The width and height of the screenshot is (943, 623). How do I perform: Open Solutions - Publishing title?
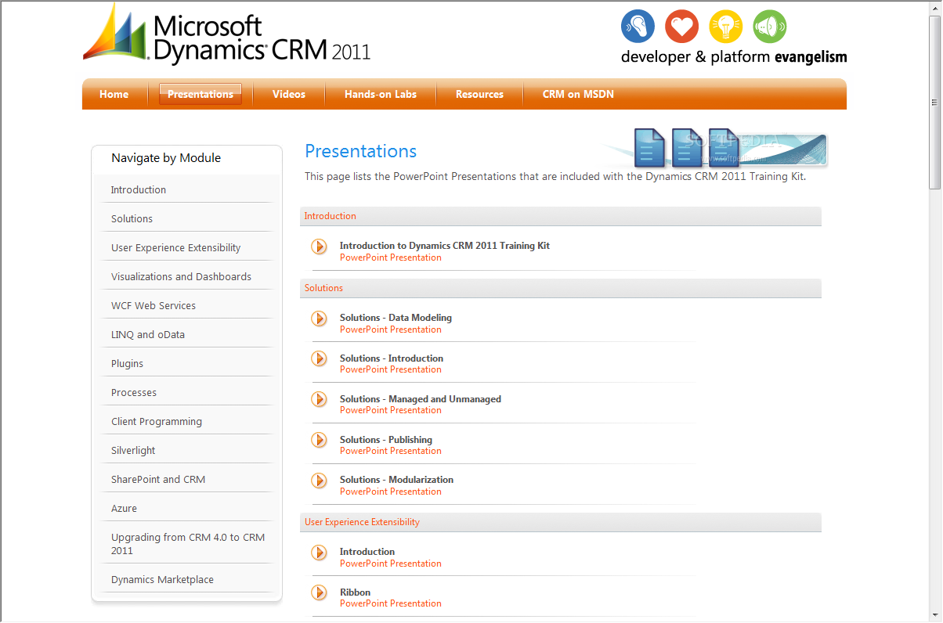pos(386,440)
